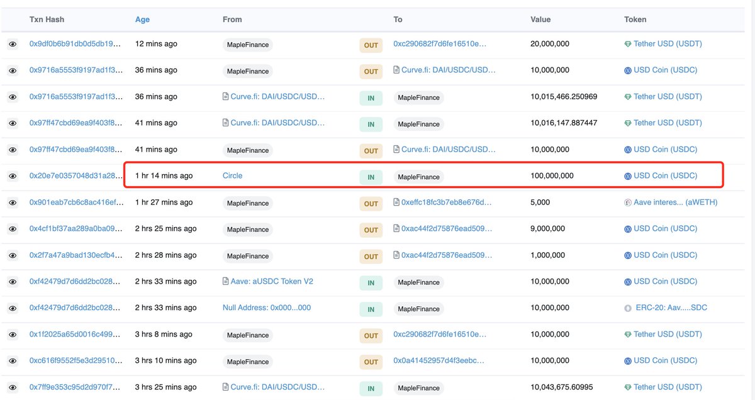Open the Circle sender address link
The image size is (755, 400).
coord(232,176)
